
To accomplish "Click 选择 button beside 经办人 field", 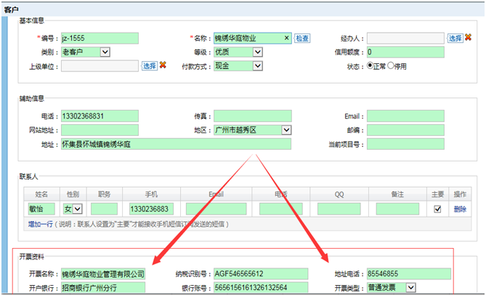I will coord(455,38).
